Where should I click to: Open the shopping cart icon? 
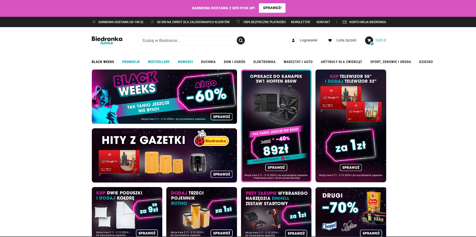tap(369, 40)
